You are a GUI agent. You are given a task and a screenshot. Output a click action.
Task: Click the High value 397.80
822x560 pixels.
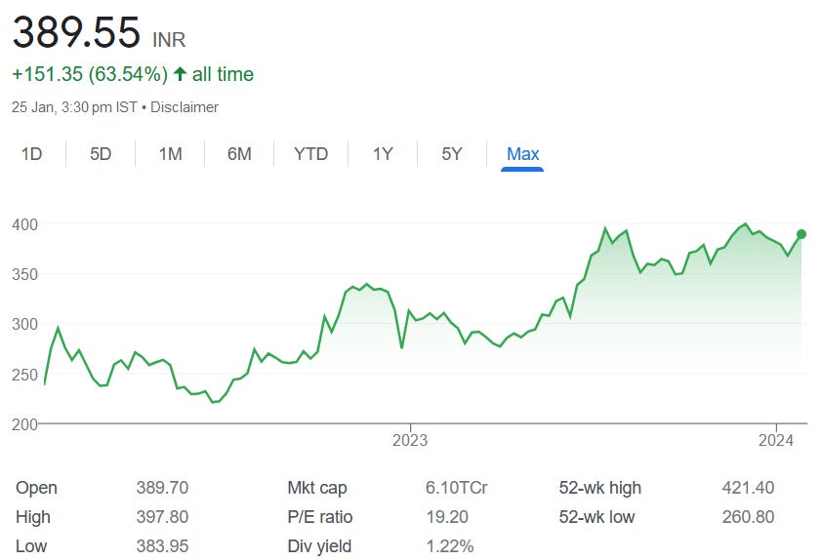(x=162, y=517)
